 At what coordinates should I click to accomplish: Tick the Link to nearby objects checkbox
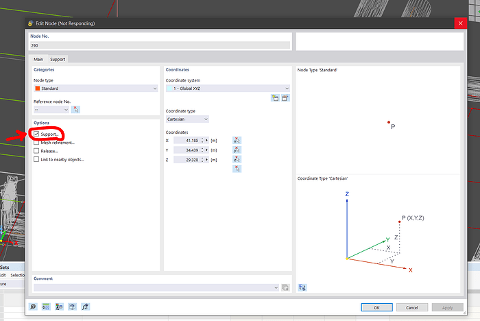(x=36, y=159)
